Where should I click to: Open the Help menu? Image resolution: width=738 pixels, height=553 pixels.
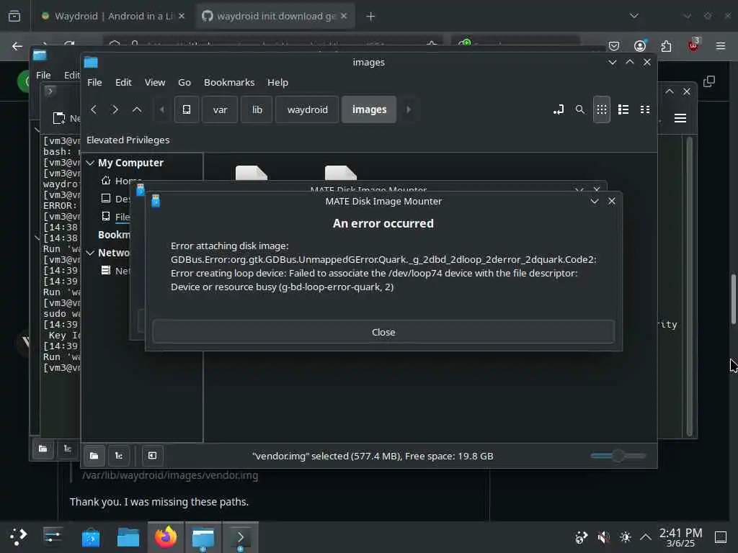click(x=277, y=82)
